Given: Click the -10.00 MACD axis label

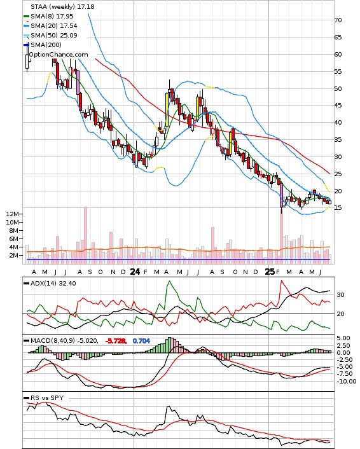Looking at the screenshot, I should tap(347, 382).
